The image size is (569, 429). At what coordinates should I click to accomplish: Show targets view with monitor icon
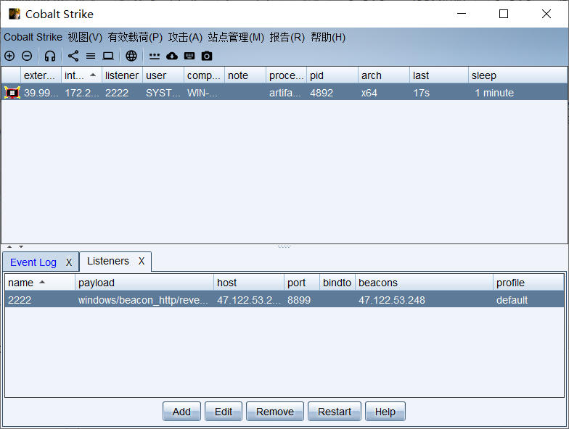pyautogui.click(x=108, y=56)
